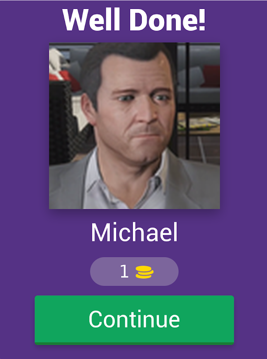
Task: Click the number 1 in coin counter
Action: click(124, 271)
